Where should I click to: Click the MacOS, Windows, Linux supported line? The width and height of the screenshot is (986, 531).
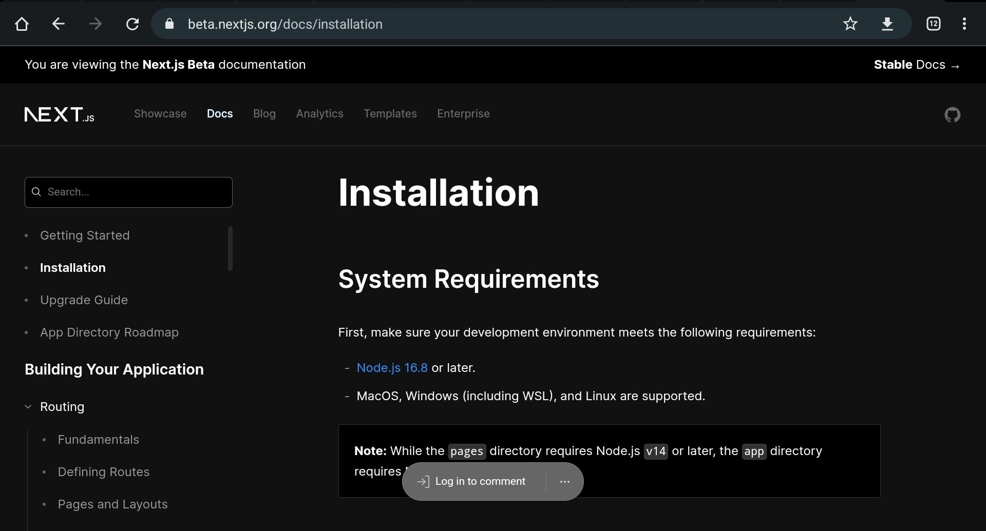[531, 396]
